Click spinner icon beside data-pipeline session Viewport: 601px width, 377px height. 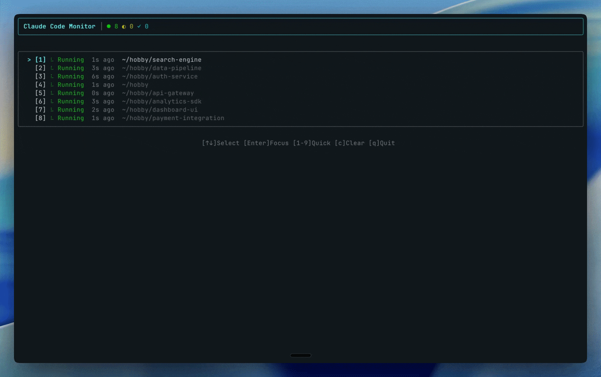point(52,68)
